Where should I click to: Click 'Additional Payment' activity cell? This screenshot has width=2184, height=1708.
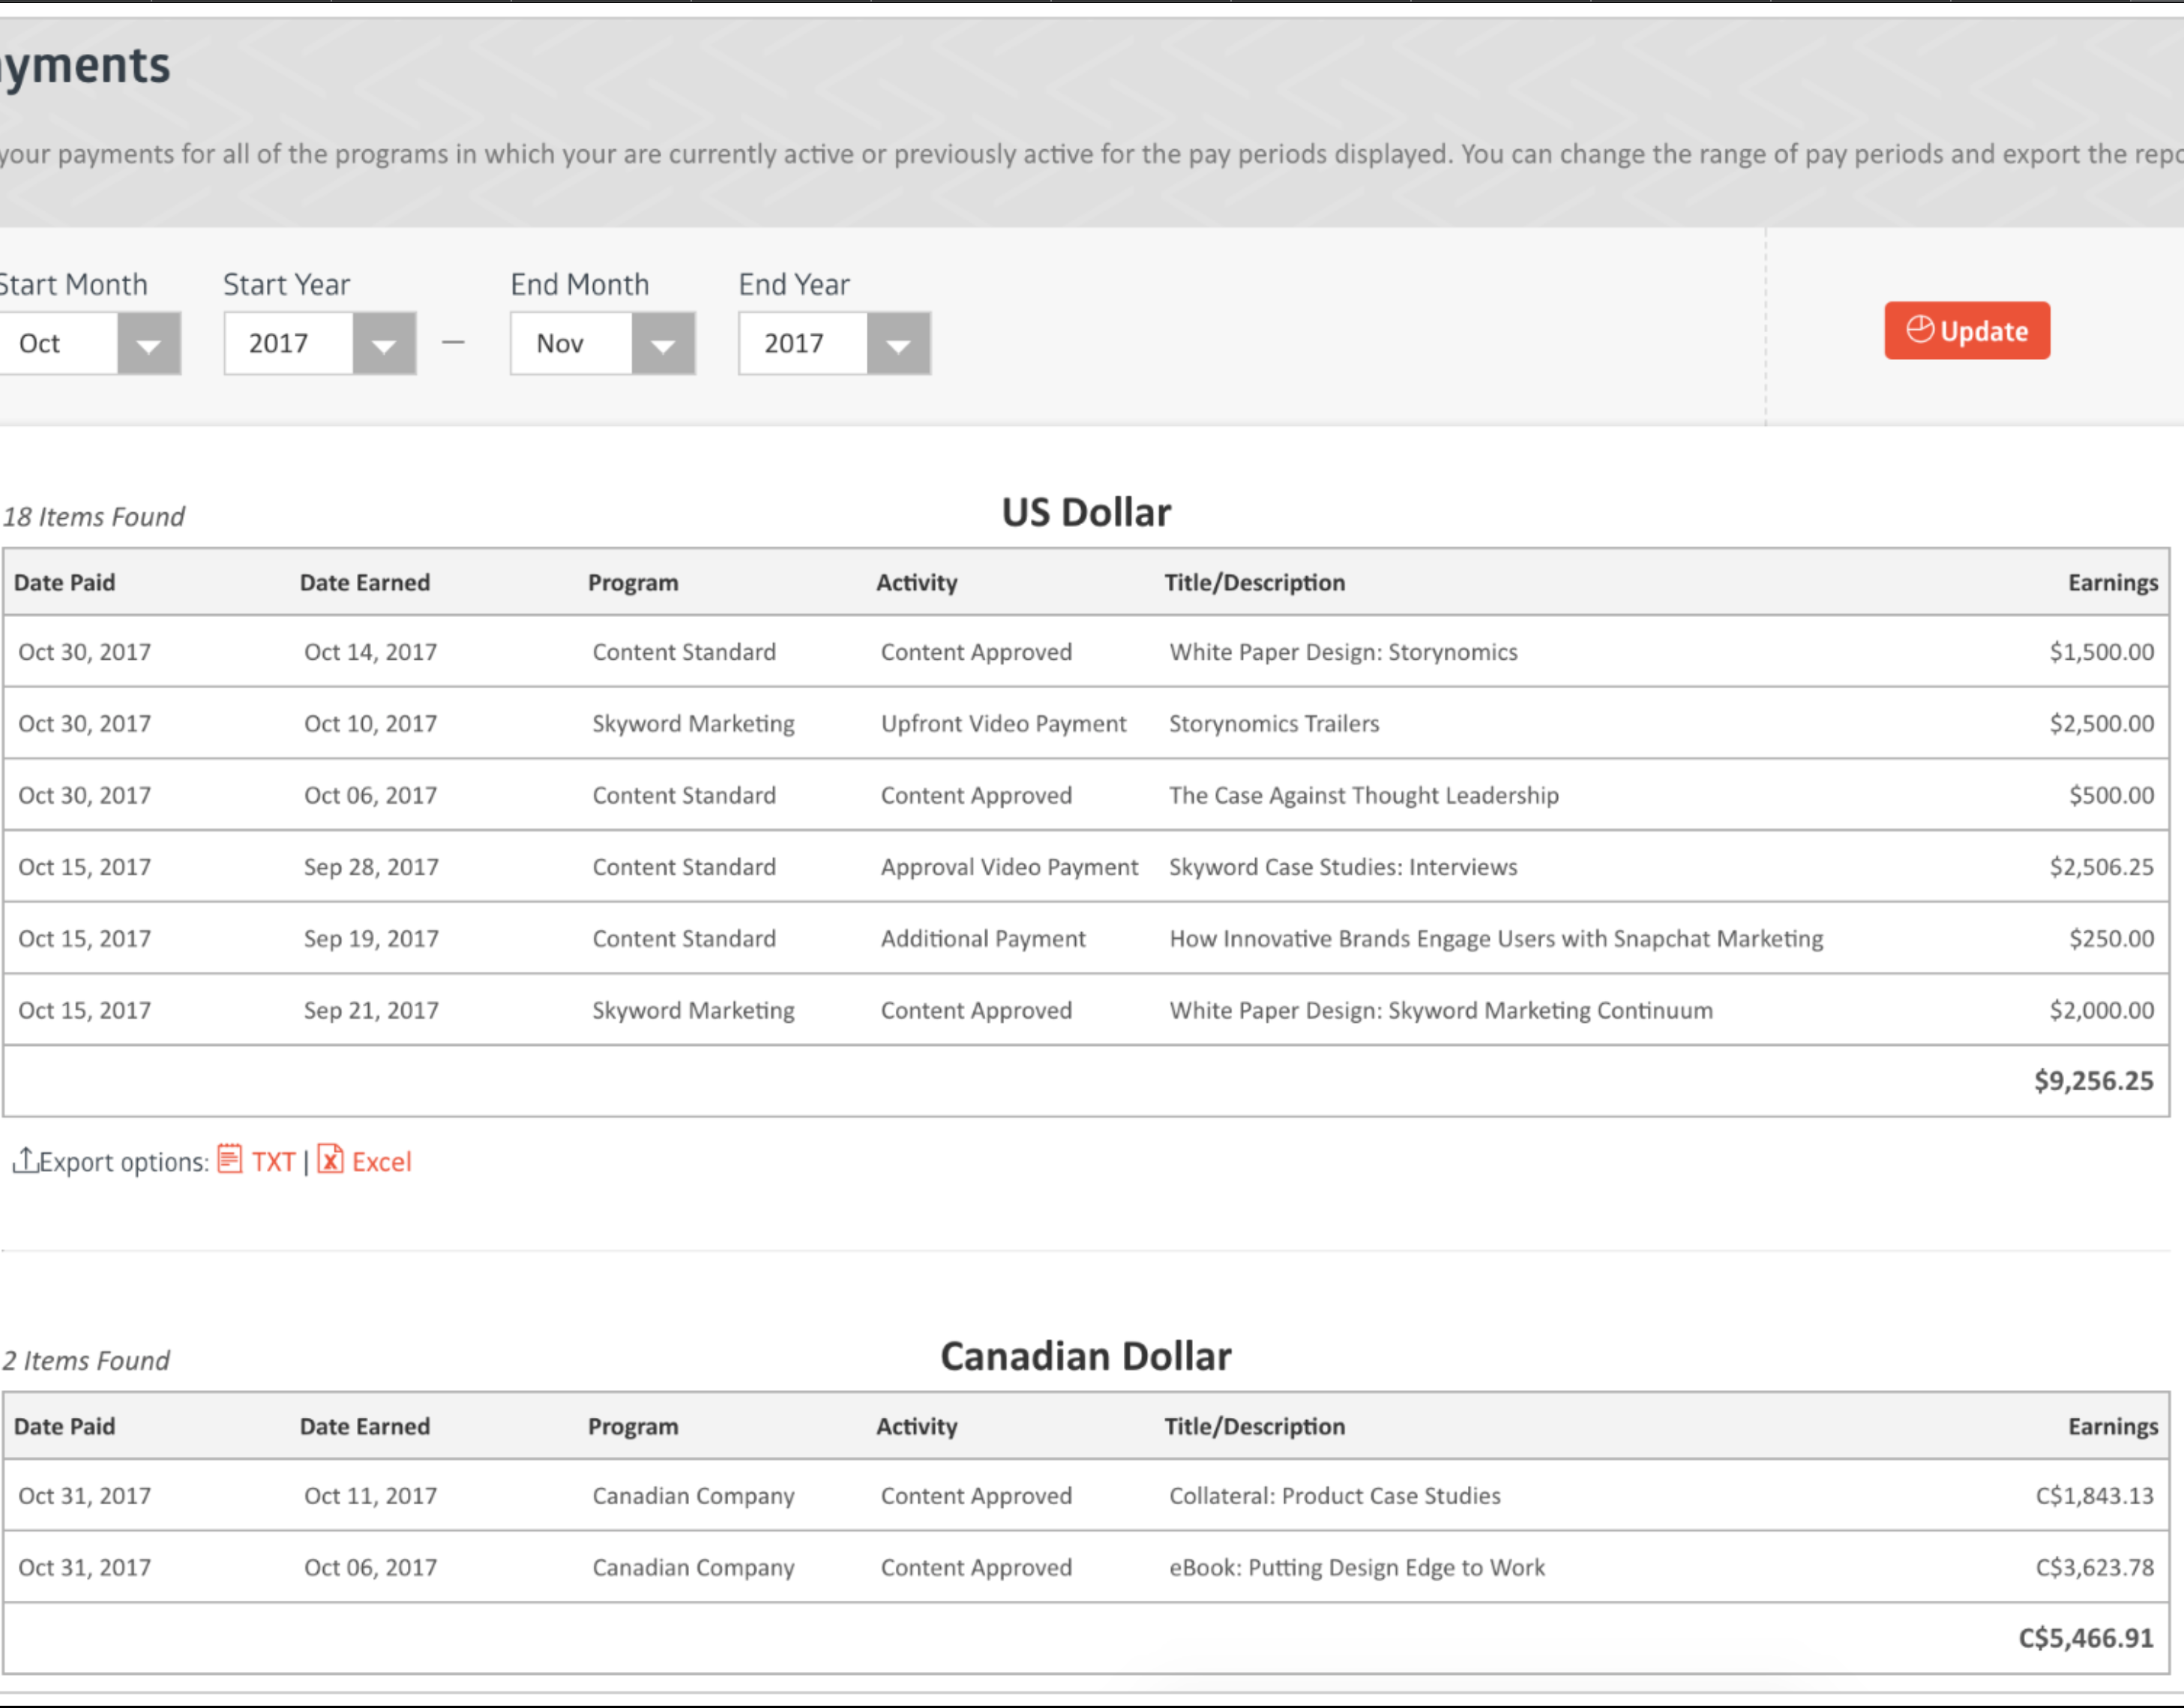coord(983,939)
